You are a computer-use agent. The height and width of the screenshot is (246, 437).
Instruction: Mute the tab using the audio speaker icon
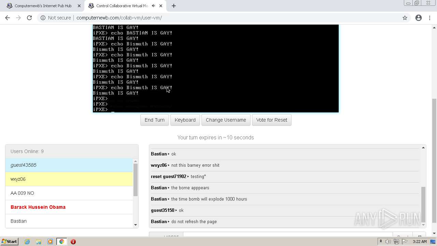point(153,6)
